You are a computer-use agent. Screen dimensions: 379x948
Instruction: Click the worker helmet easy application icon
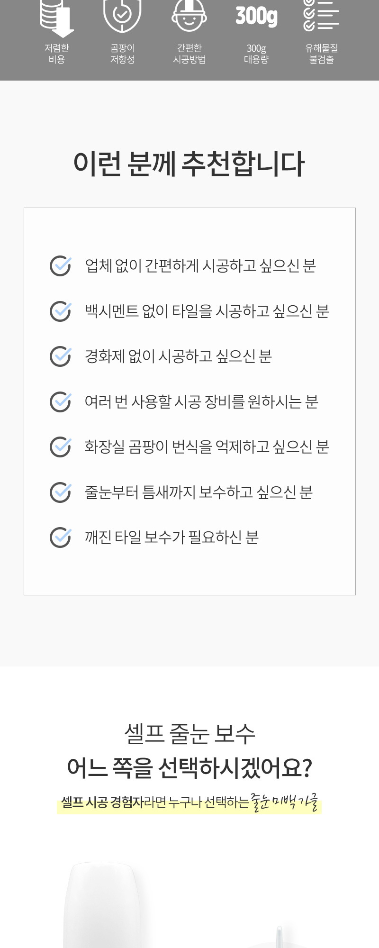pos(189,16)
